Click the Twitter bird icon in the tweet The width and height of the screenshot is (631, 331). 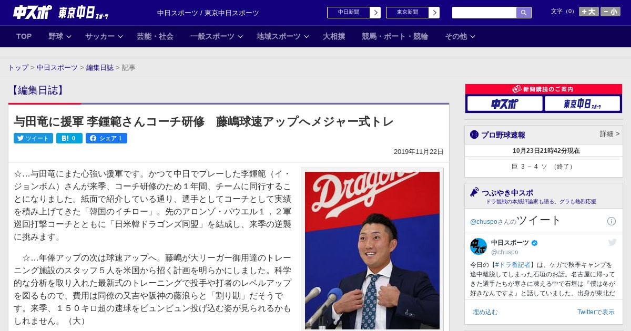coord(612,242)
